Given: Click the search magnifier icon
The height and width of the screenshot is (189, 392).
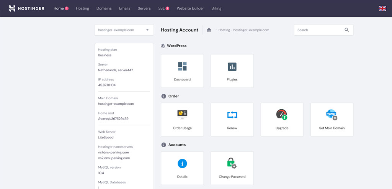Looking at the screenshot, I should point(347,30).
